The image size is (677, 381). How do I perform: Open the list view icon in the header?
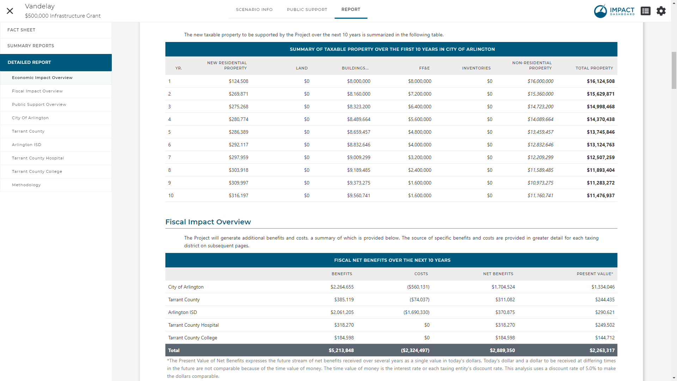(646, 11)
